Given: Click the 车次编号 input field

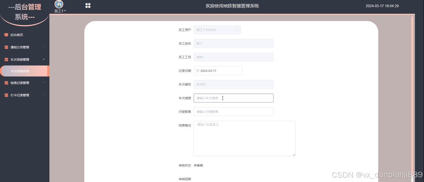Looking at the screenshot, I should pyautogui.click(x=233, y=84).
